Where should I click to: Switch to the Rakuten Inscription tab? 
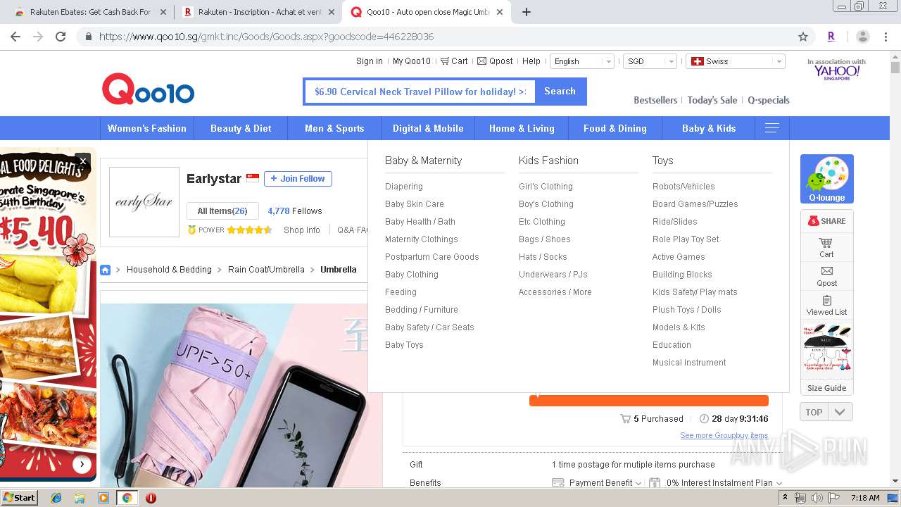point(257,12)
